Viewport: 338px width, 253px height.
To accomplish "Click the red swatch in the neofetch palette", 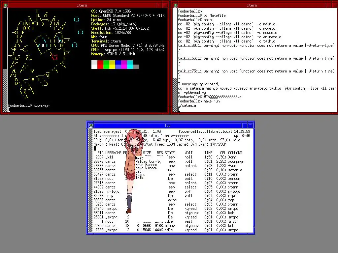I will point(100,65).
